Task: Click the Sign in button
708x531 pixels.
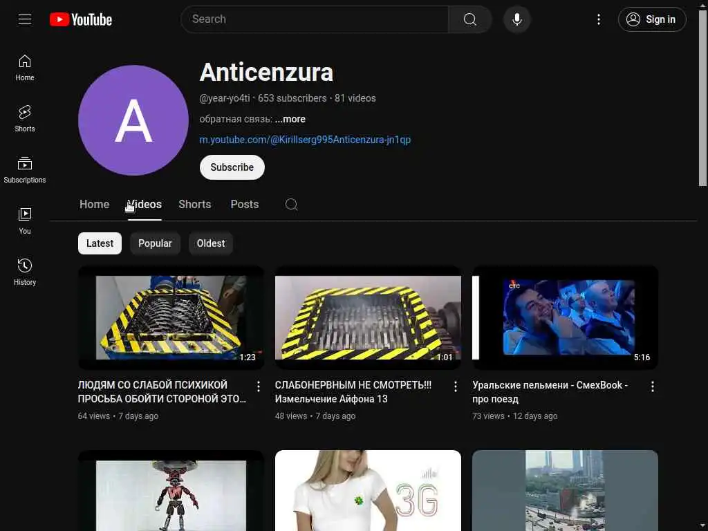Action: (x=652, y=19)
